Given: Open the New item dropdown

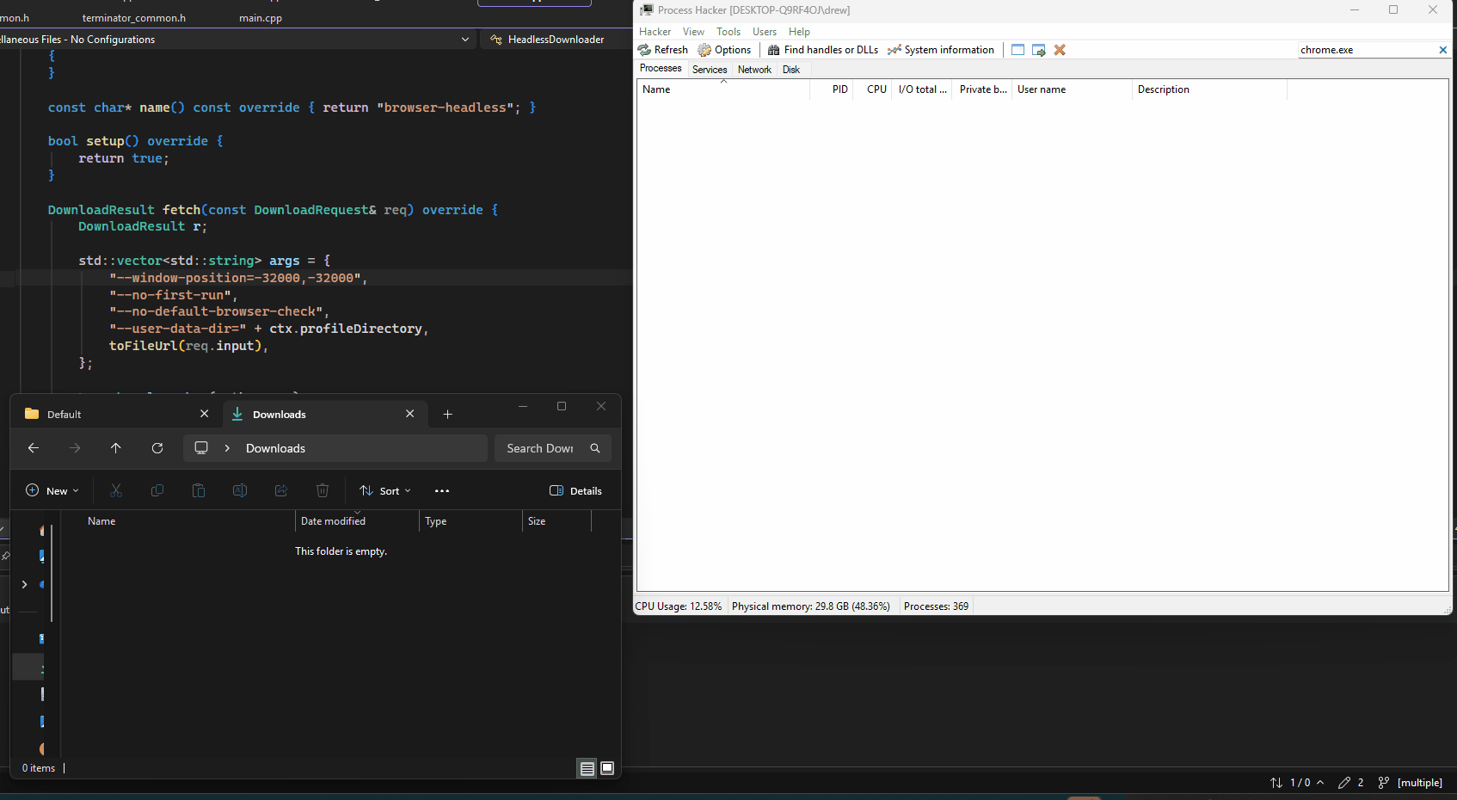Looking at the screenshot, I should coord(52,490).
